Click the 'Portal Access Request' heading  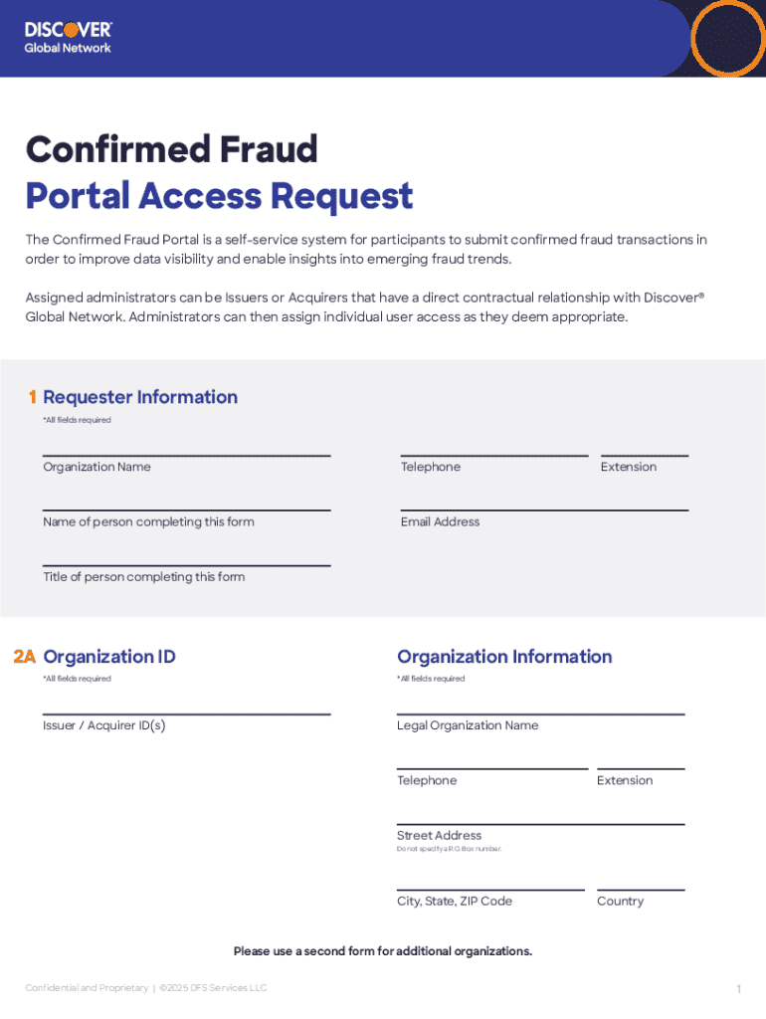click(x=219, y=196)
